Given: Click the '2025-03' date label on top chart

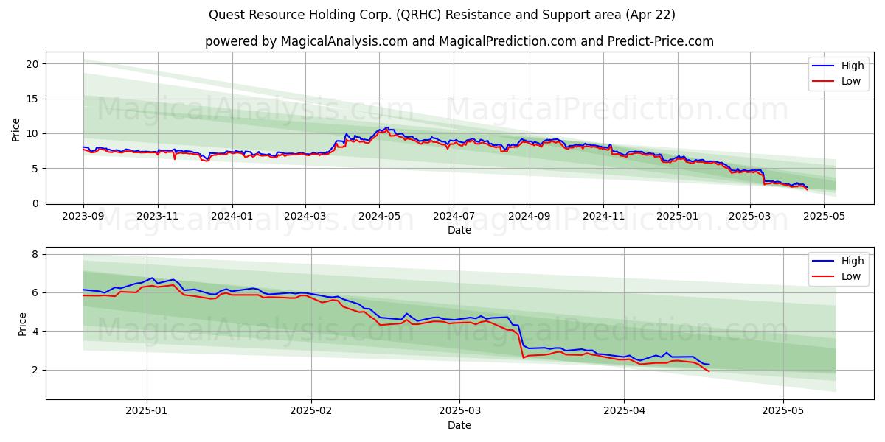Looking at the screenshot, I should [750, 217].
